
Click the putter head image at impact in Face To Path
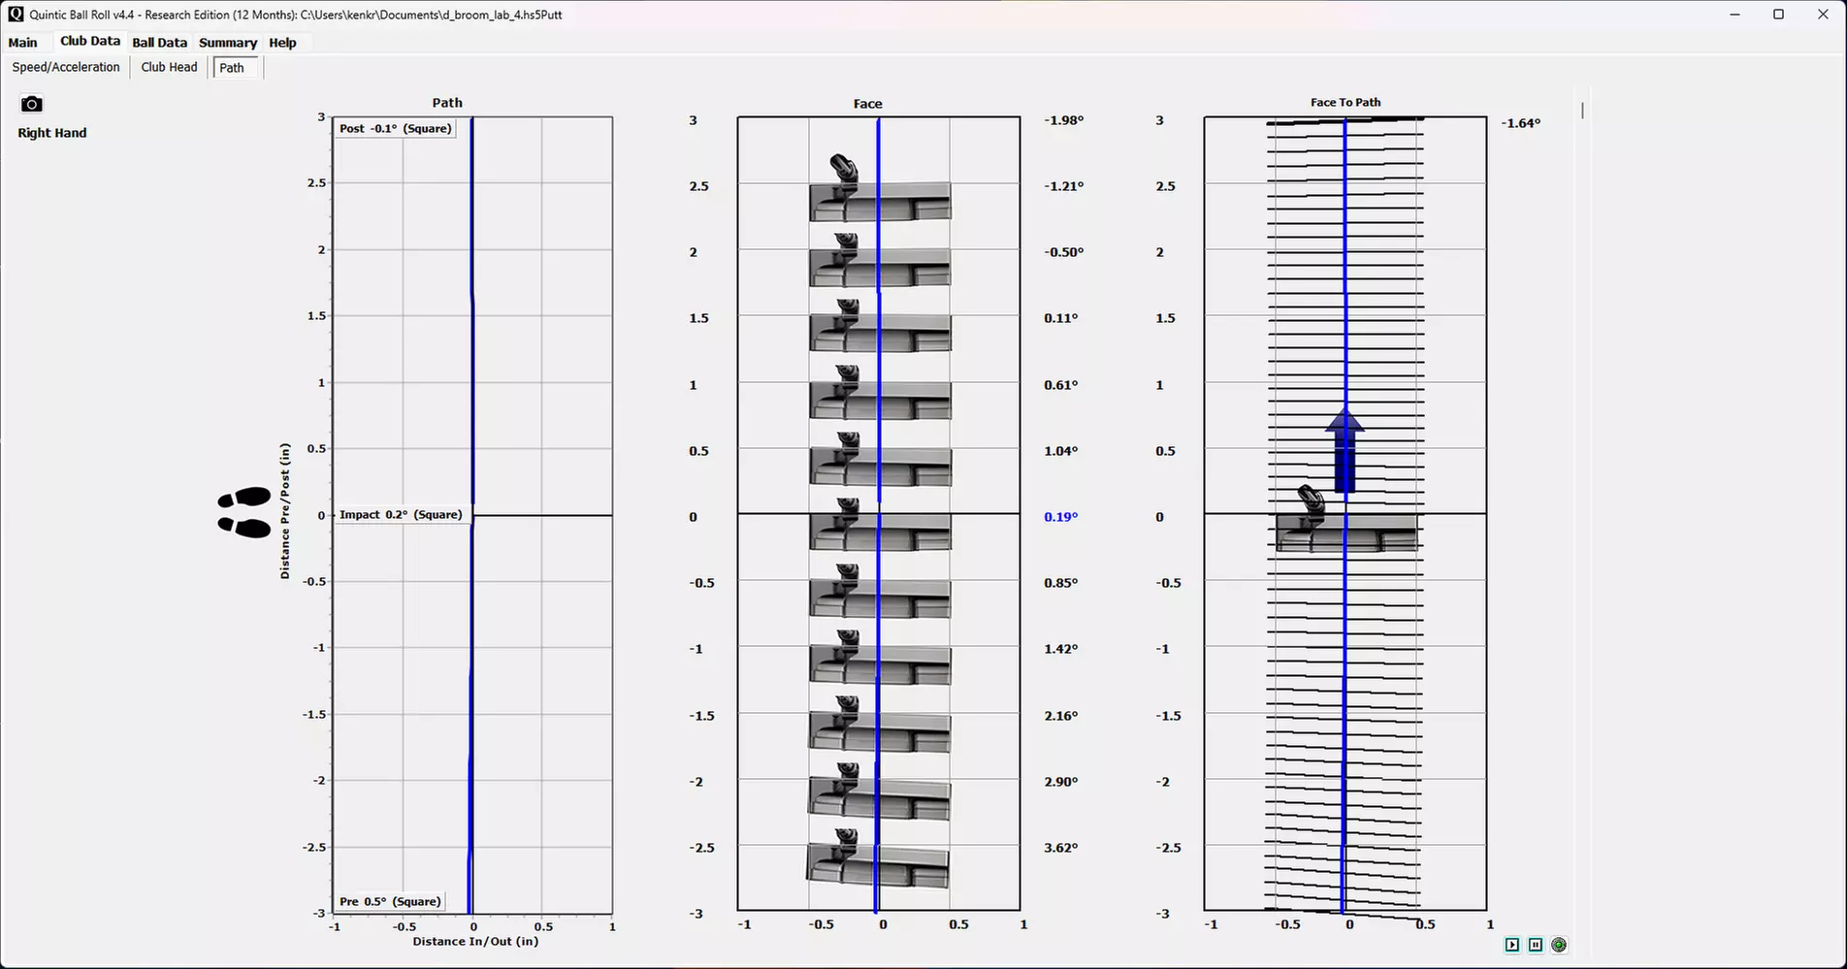point(1345,530)
